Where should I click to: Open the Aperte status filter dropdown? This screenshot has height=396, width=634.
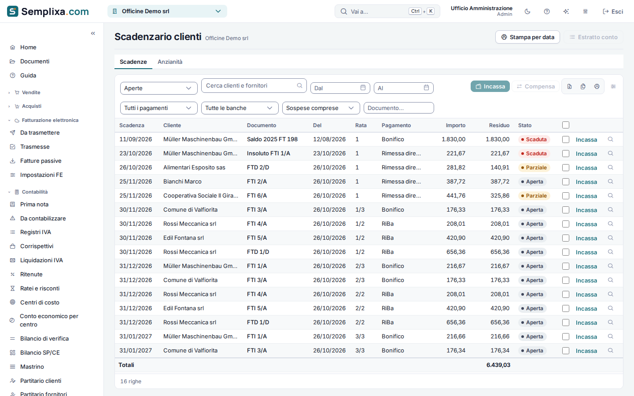pos(158,88)
